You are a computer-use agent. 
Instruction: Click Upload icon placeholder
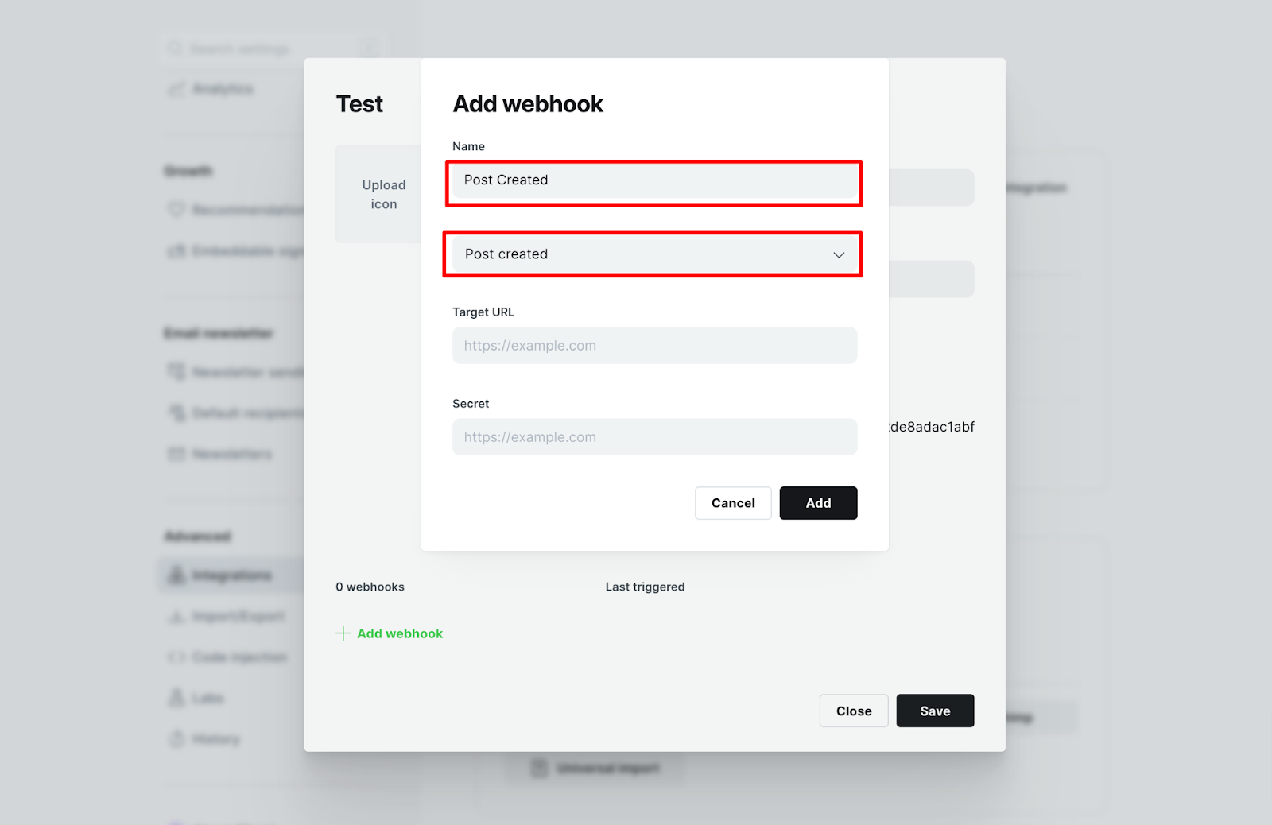[x=383, y=194]
